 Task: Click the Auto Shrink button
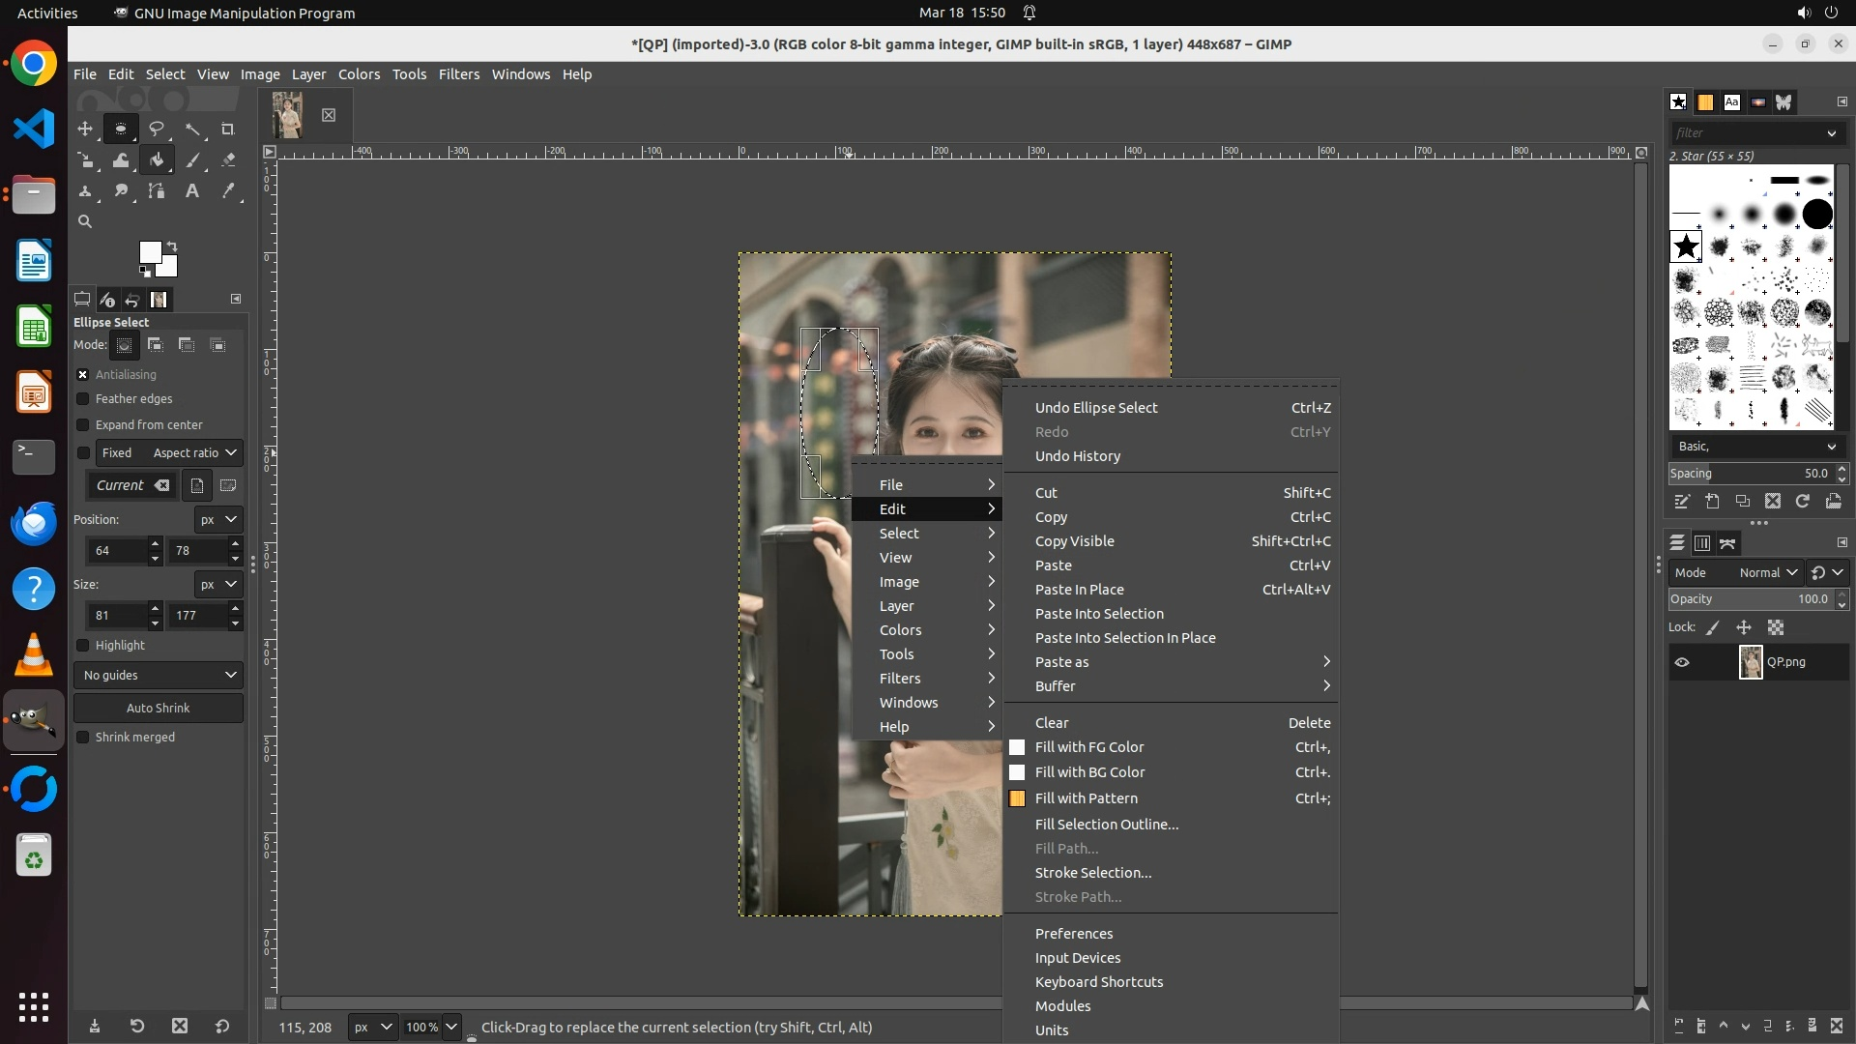[x=159, y=709]
